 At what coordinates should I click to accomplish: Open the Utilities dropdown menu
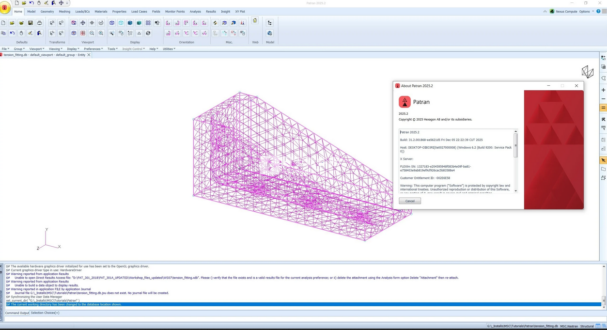[x=169, y=49]
